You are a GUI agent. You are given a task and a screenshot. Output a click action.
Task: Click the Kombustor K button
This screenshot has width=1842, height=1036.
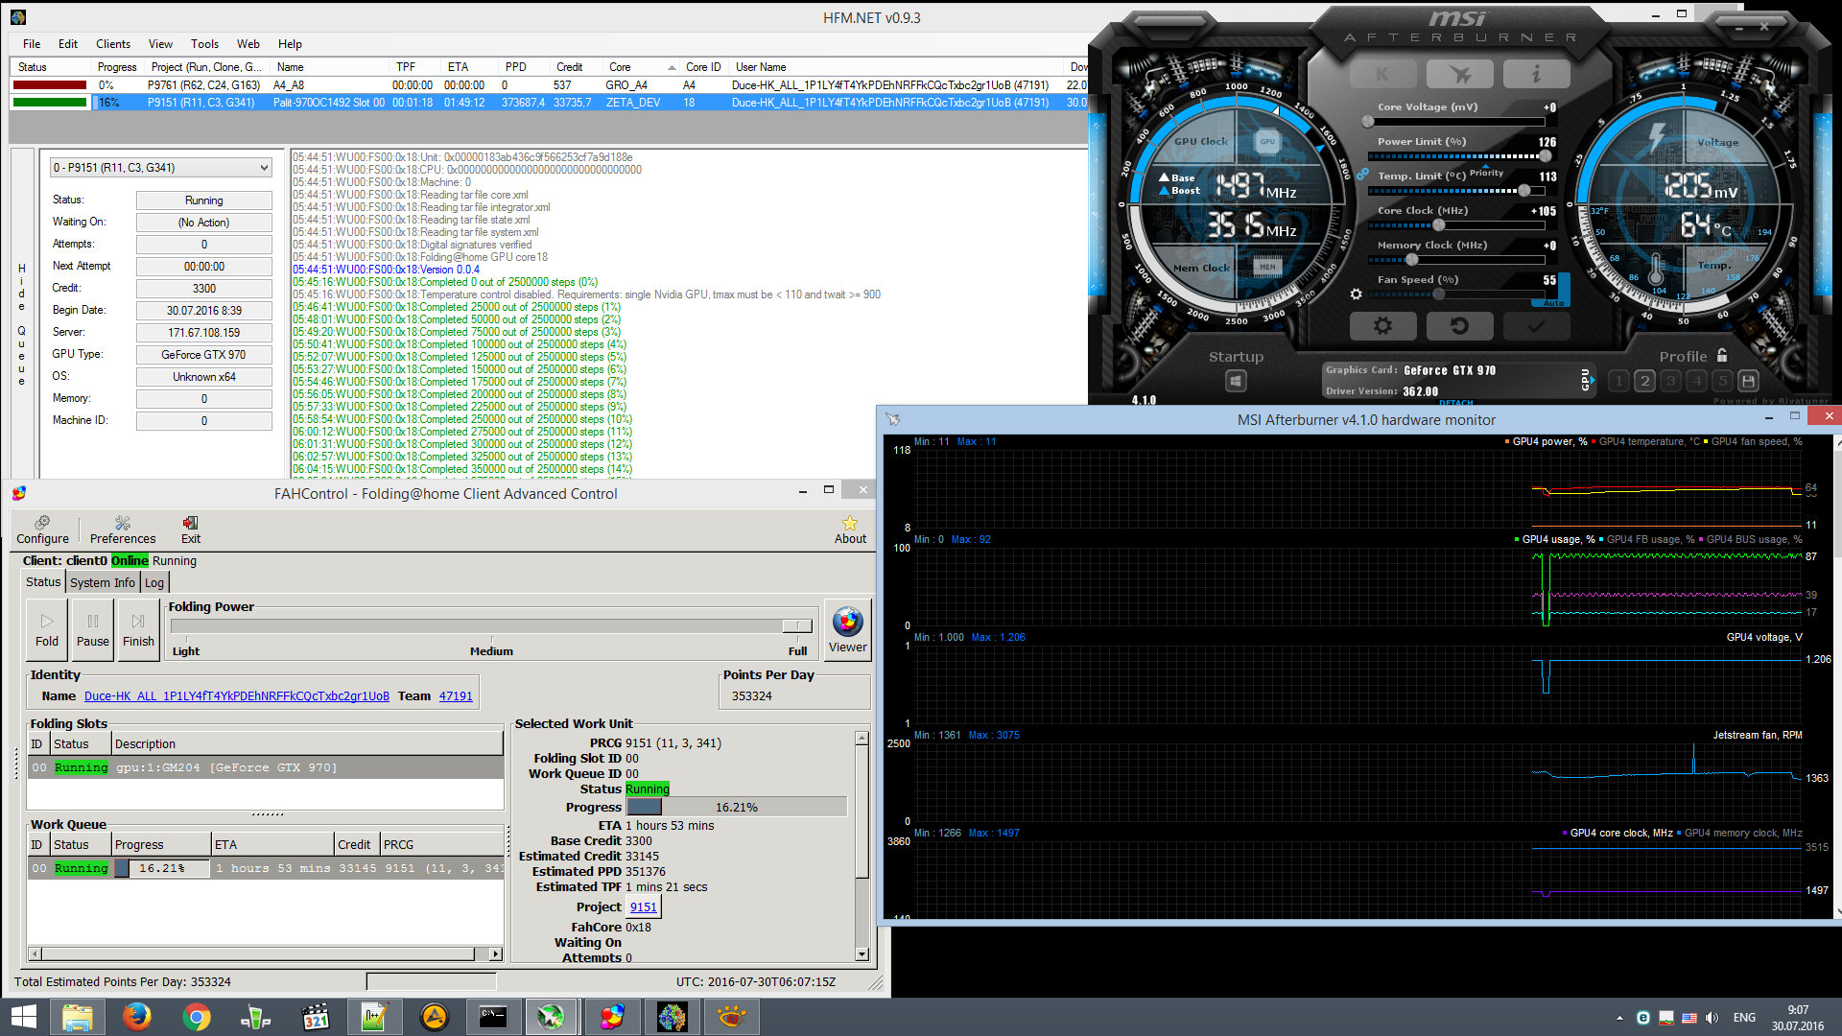[1382, 74]
